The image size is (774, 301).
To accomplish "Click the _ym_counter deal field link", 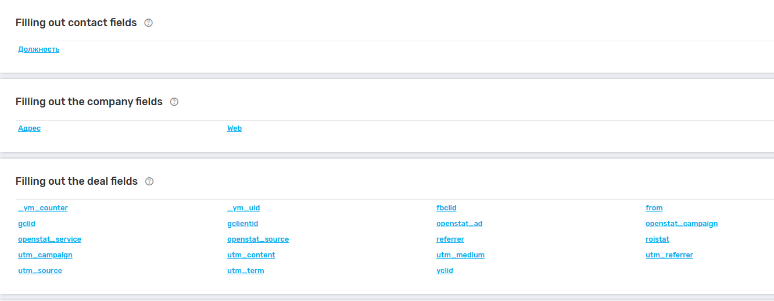I will tap(43, 208).
